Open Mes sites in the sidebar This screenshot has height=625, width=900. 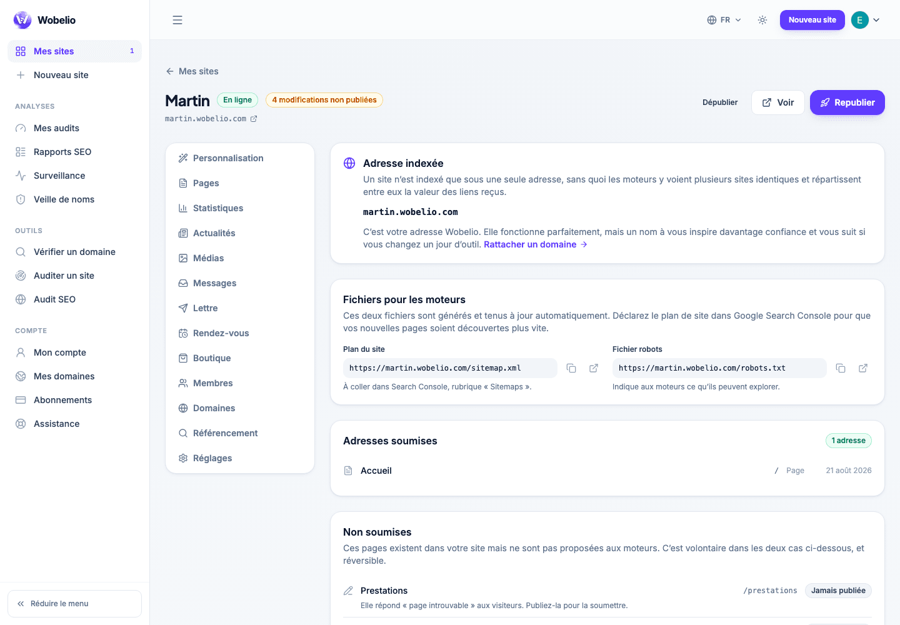pos(74,51)
